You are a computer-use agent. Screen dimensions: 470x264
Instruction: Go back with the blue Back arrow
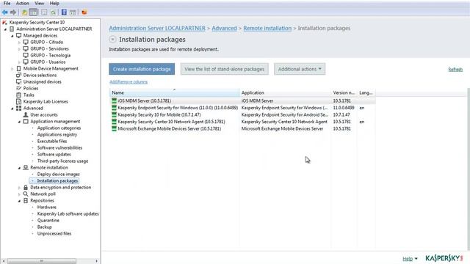pos(5,12)
